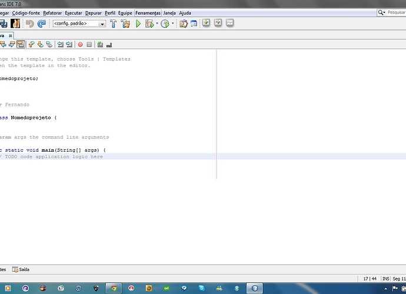Open the <config. padrão> configuration combo box

click(x=79, y=24)
